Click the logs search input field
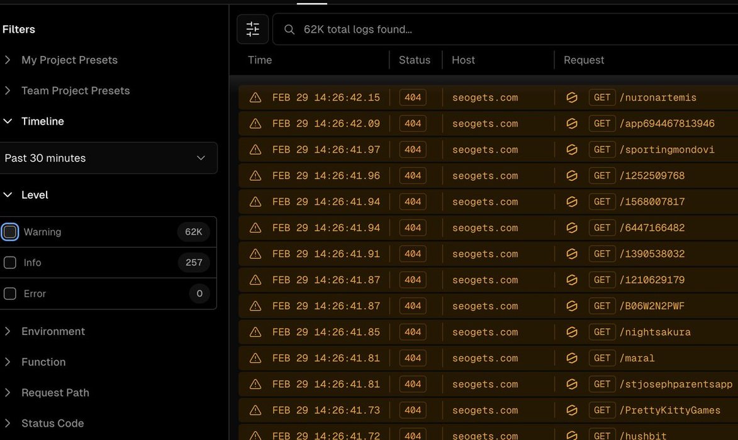The image size is (738, 440). coord(503,30)
